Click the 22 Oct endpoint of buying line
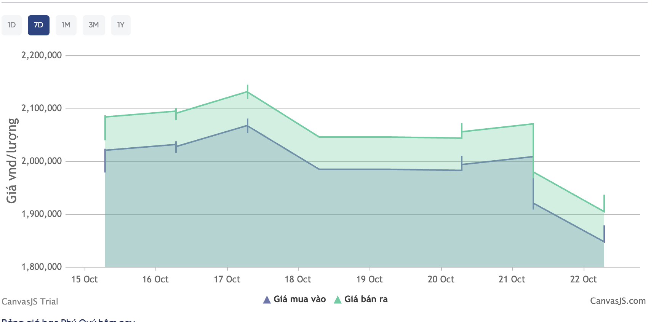 (604, 242)
